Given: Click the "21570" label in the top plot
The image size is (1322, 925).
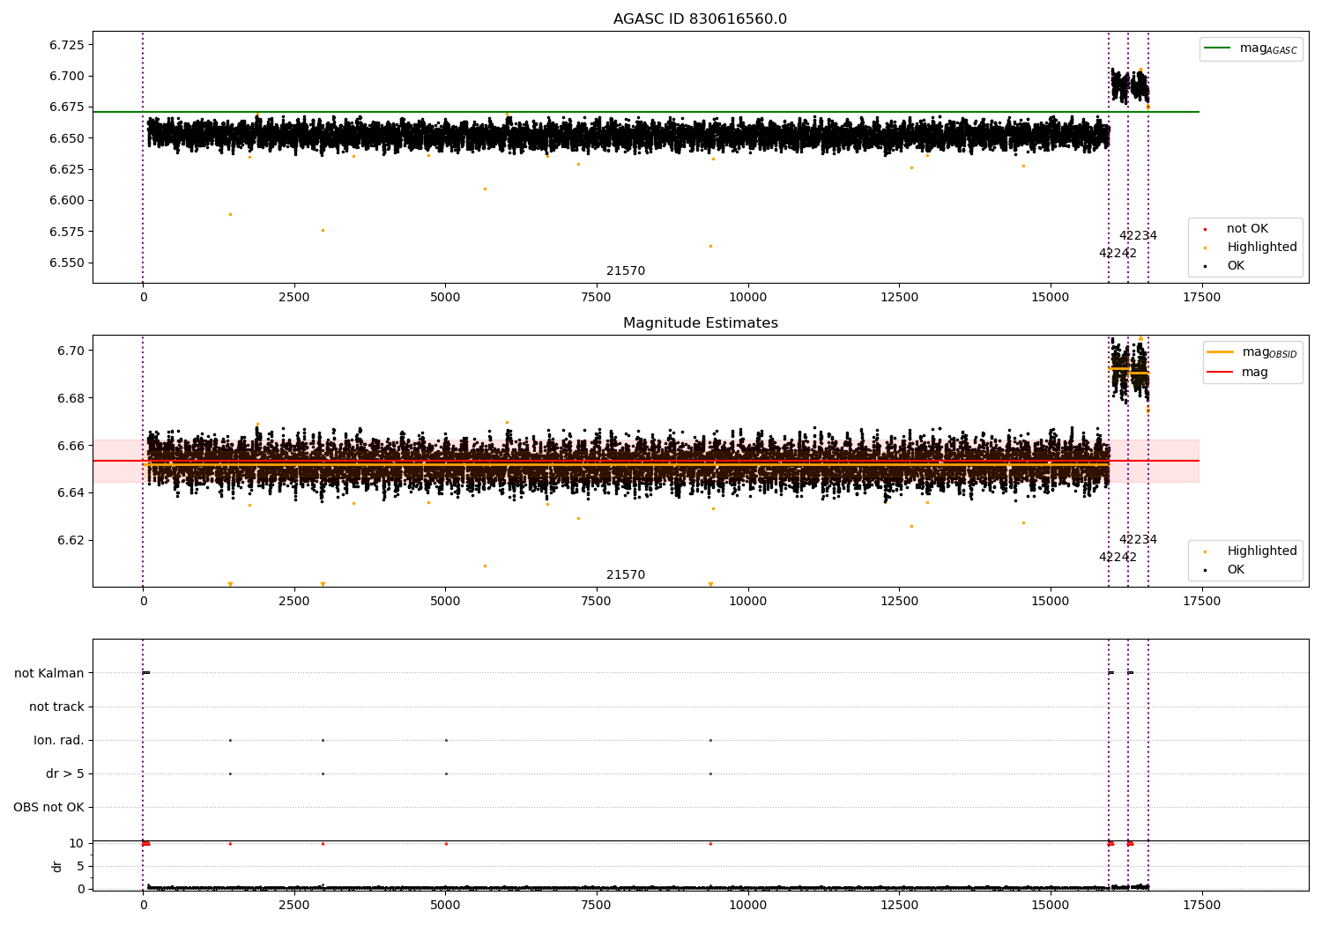Looking at the screenshot, I should (x=626, y=271).
